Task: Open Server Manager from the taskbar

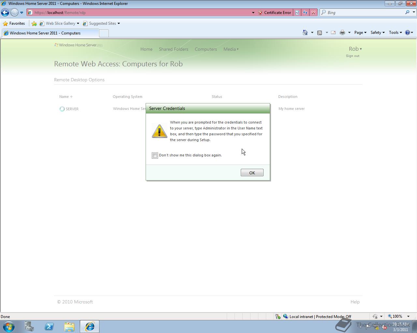Action: point(29,326)
